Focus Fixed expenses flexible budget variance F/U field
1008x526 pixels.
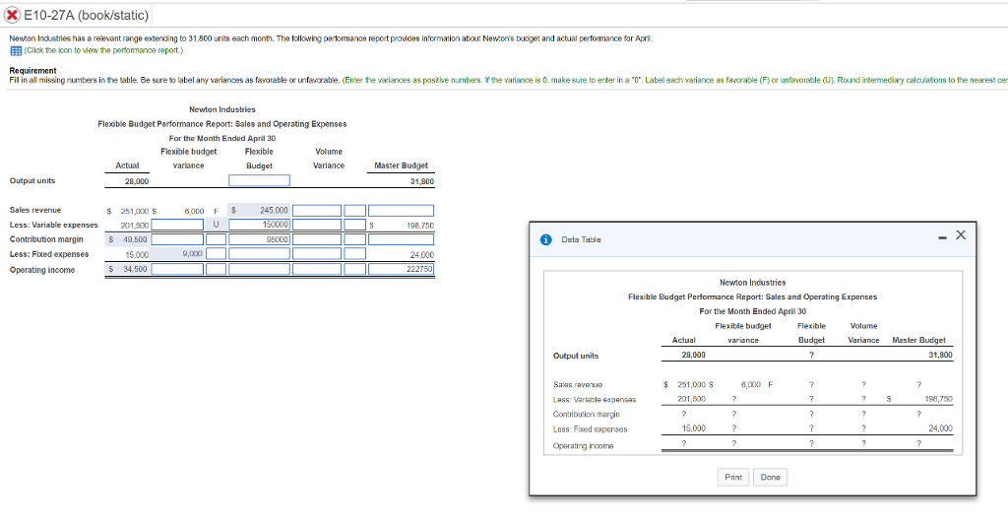click(216, 253)
